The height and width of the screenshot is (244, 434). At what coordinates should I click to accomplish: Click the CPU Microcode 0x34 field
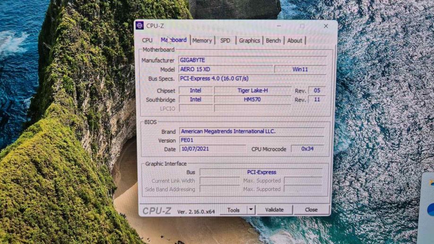tap(307, 149)
